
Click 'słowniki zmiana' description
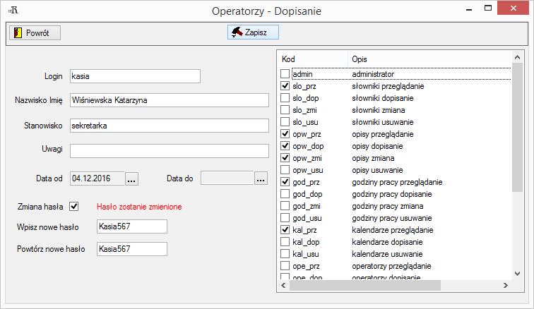[379, 110]
